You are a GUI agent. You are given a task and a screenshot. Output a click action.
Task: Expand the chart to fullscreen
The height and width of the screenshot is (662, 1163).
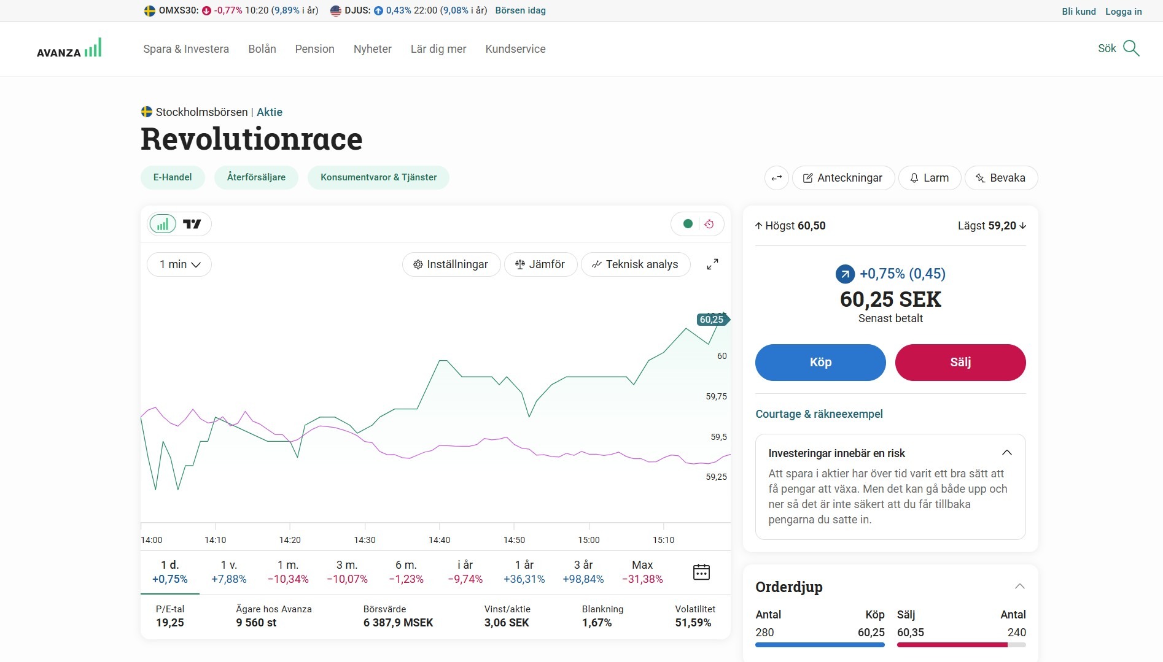point(712,264)
